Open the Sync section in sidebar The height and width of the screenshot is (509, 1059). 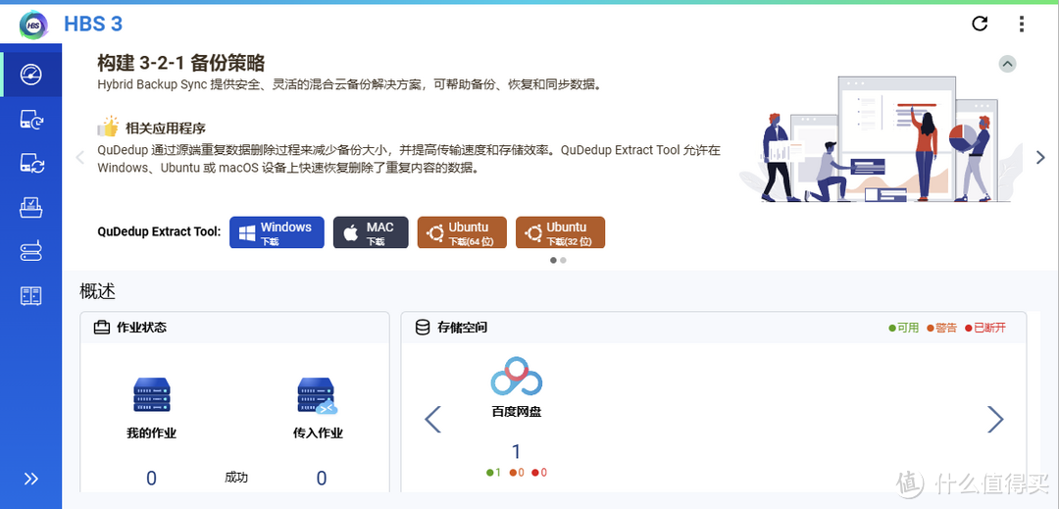[30, 164]
